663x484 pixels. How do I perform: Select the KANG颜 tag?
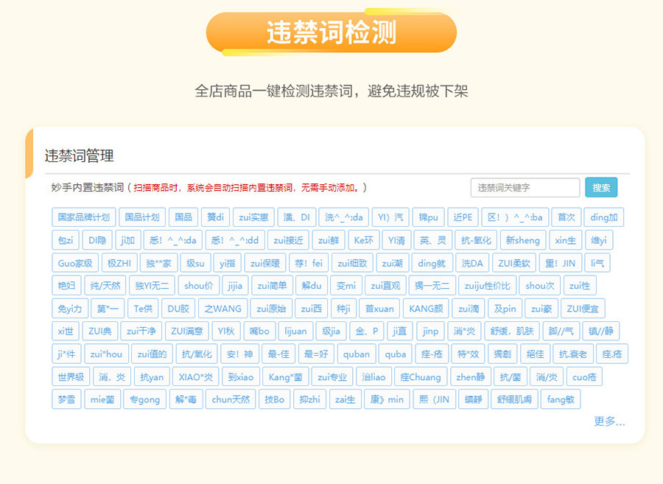[424, 309]
